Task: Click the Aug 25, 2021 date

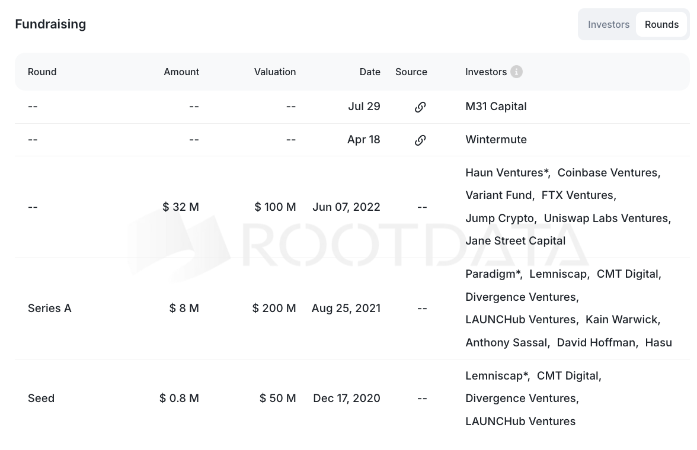Action: [x=346, y=308]
